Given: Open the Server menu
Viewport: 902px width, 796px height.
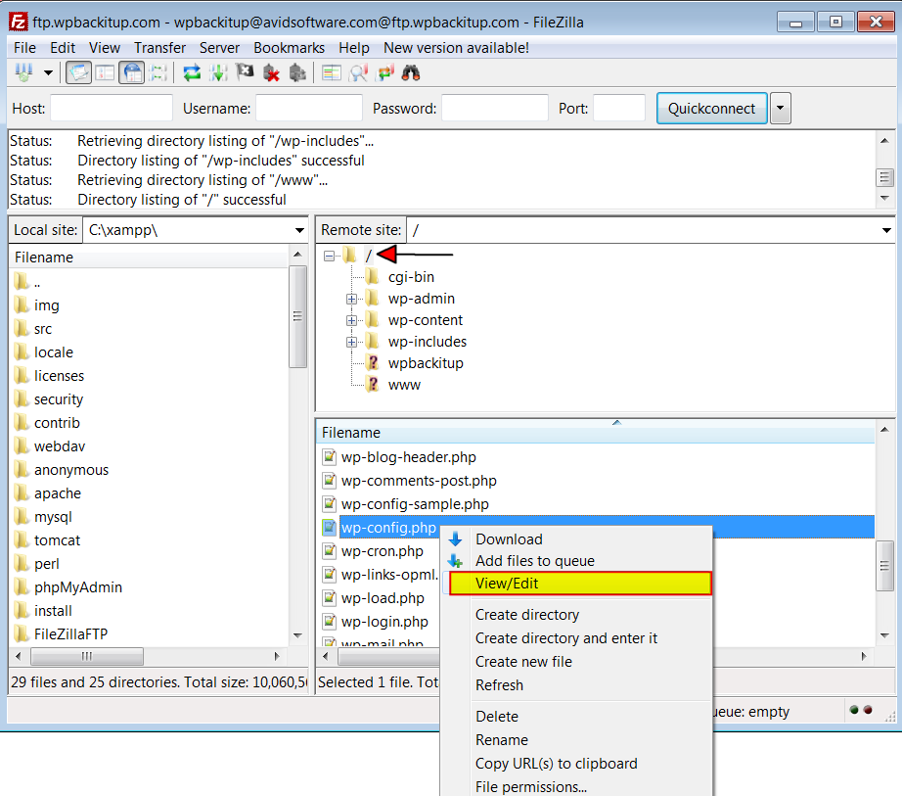Looking at the screenshot, I should [219, 48].
